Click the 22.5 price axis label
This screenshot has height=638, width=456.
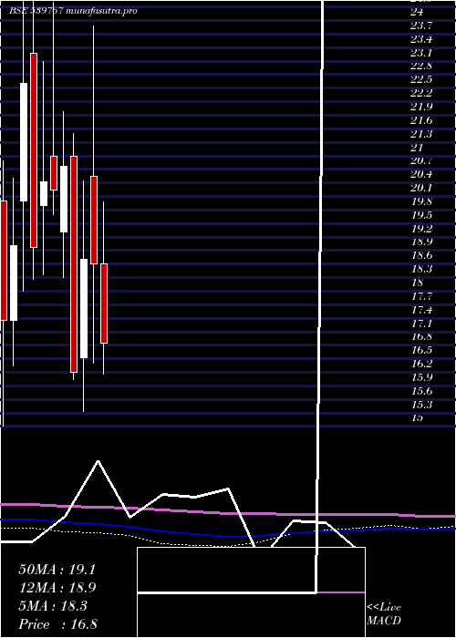click(x=421, y=80)
